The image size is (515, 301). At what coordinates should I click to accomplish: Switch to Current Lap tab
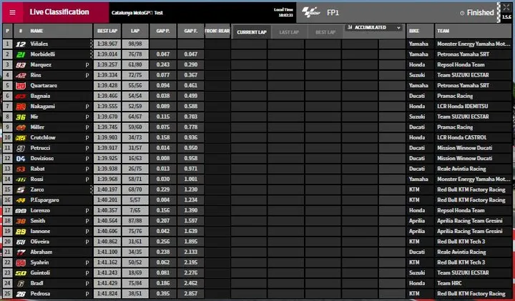[x=252, y=32]
